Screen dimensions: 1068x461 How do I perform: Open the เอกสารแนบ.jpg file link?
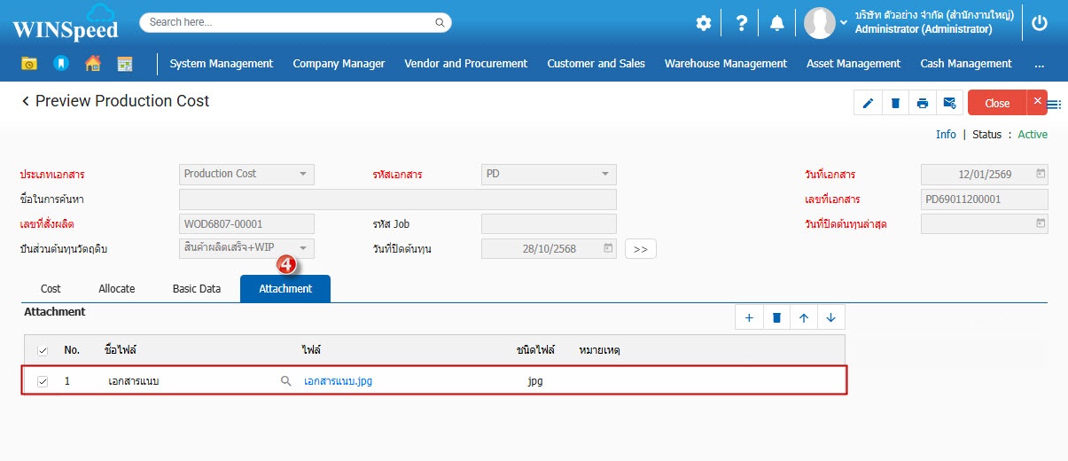[338, 381]
